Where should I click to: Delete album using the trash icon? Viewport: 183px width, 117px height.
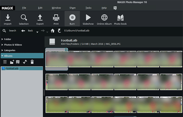[32, 62]
